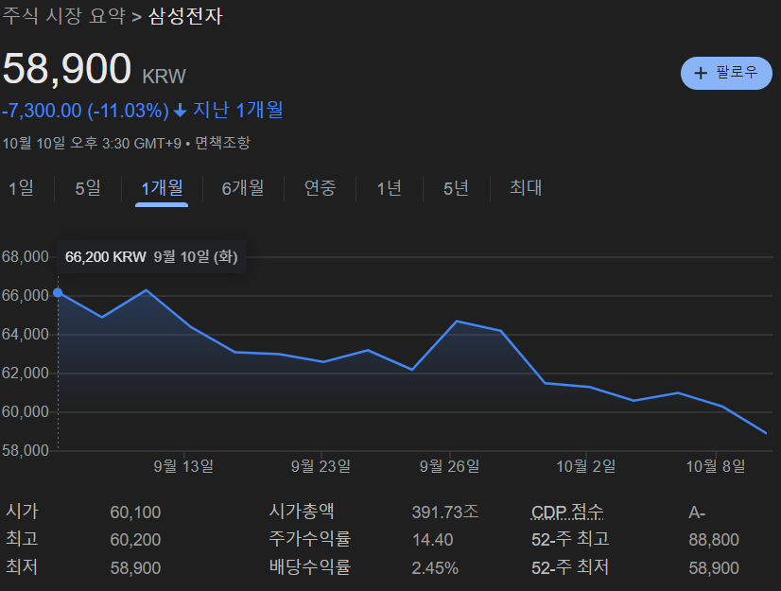Click the blue data point on chart

point(58,292)
